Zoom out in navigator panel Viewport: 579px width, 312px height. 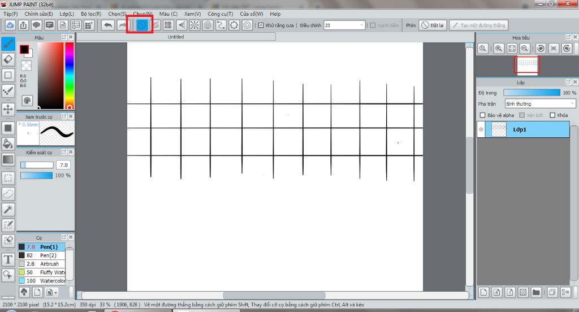pyautogui.click(x=524, y=49)
